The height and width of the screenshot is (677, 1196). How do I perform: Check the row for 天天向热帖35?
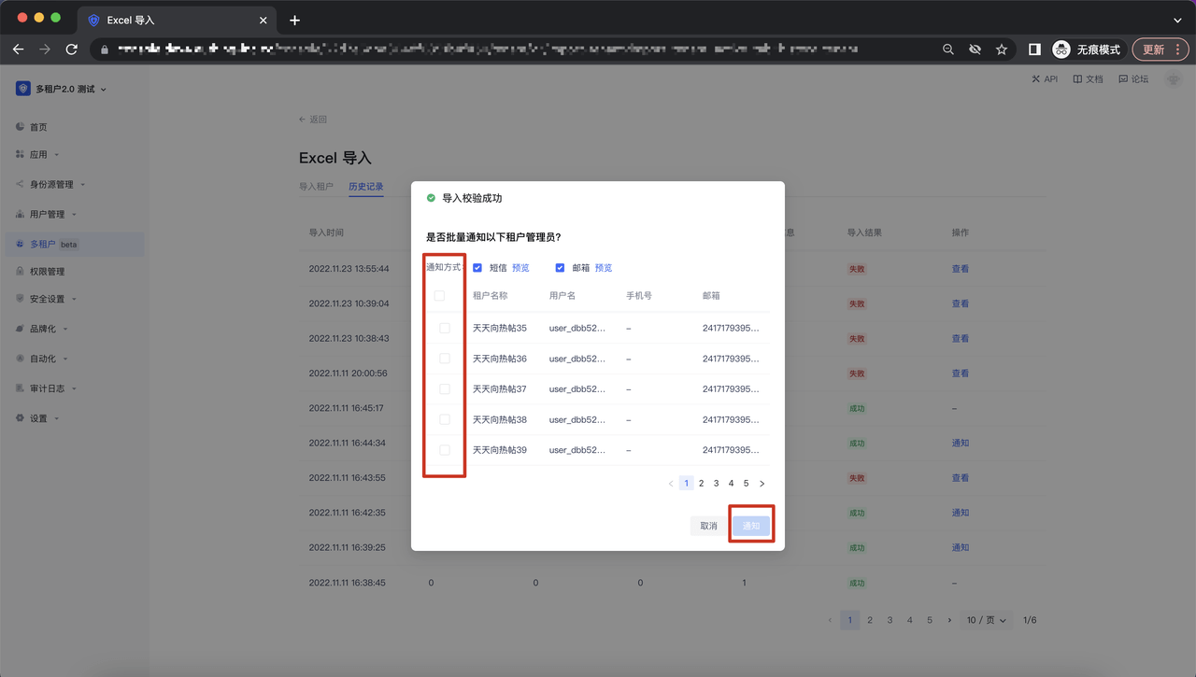tap(444, 328)
